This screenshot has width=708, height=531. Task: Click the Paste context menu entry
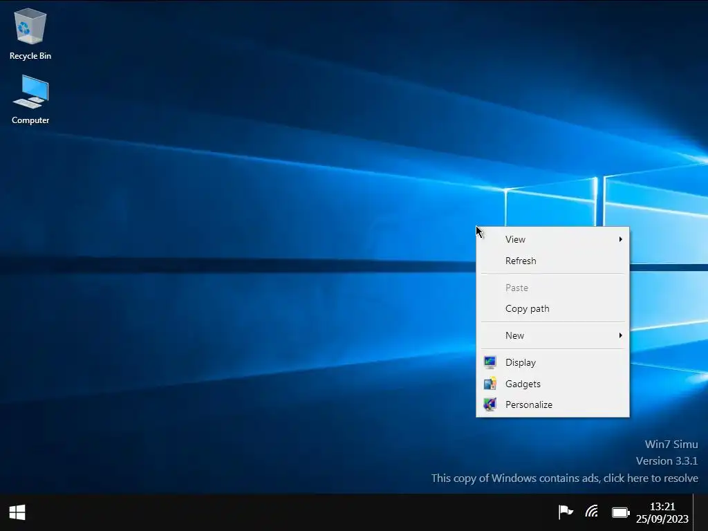[x=552, y=288]
